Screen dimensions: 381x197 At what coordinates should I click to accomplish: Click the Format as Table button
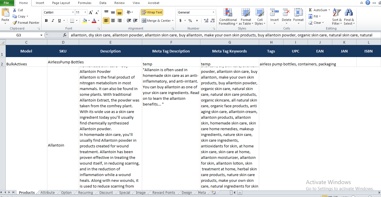(x=246, y=16)
